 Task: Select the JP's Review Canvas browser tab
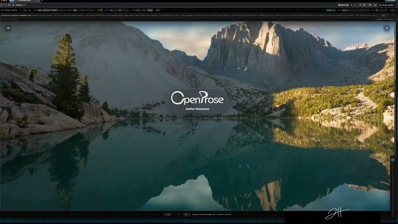pos(26,1)
